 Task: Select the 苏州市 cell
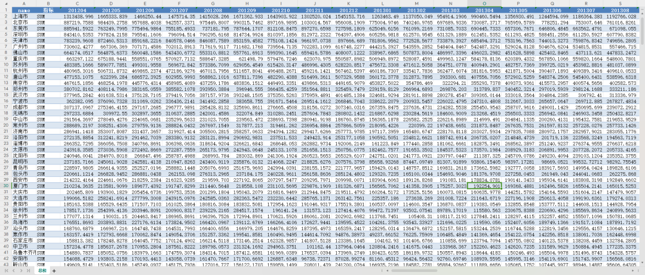[x=24, y=65]
